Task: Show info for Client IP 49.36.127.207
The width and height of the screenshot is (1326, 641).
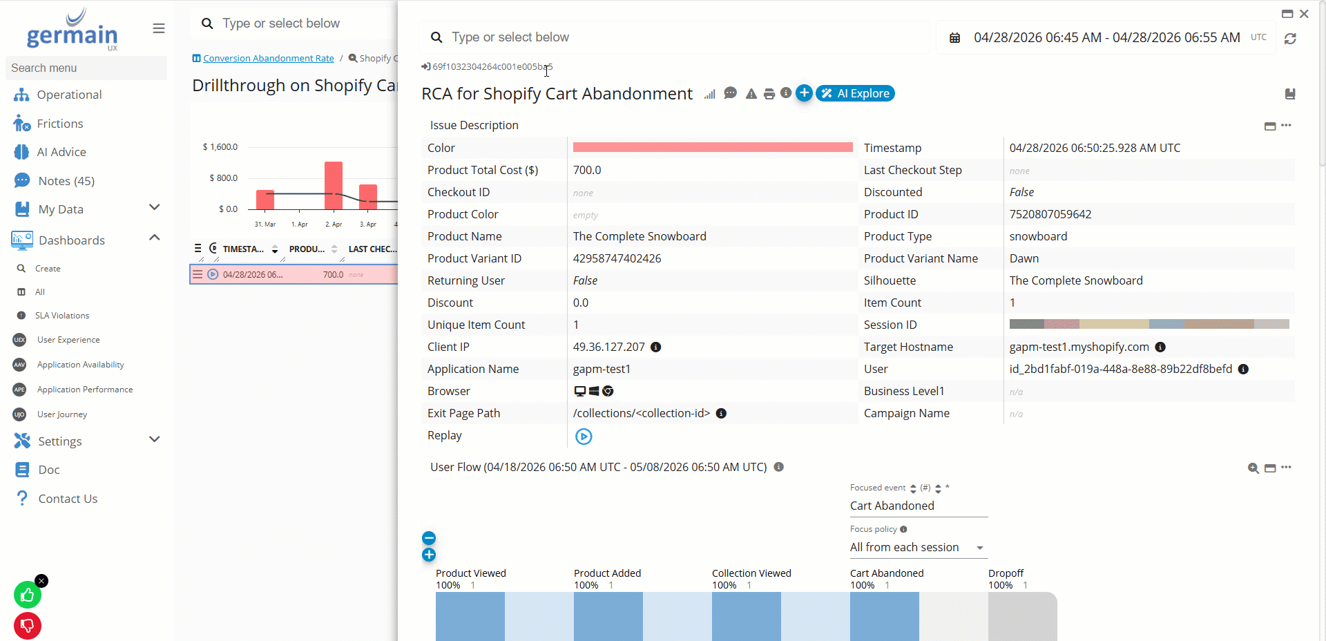Action: tap(656, 347)
